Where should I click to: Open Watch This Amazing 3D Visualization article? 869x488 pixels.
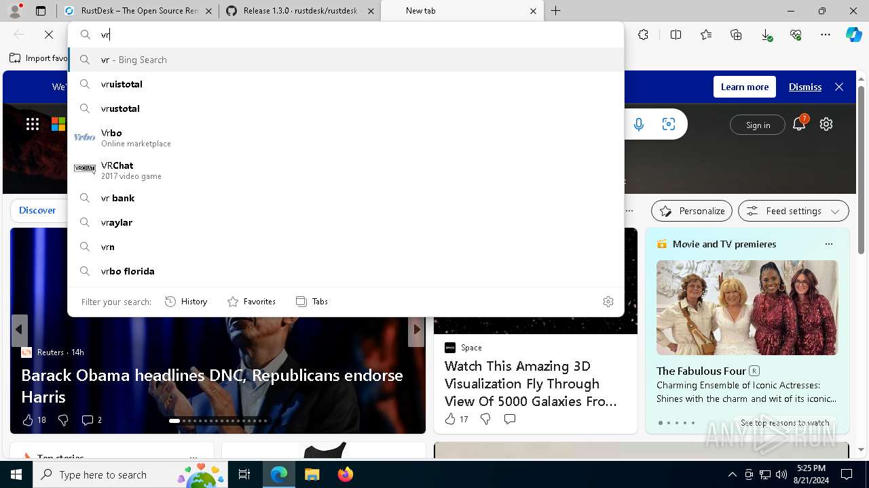coord(531,384)
